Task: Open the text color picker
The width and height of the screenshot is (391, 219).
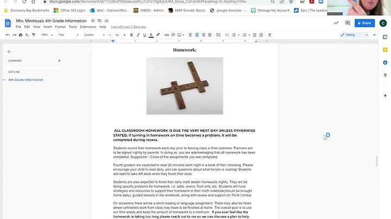Action: [x=151, y=35]
